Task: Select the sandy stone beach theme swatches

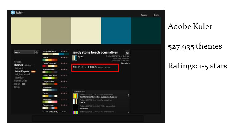Action: 56,54
